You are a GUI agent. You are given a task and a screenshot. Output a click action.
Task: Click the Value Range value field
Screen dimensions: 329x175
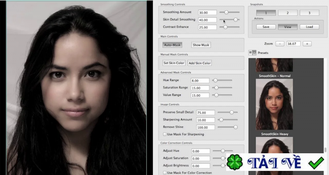point(200,95)
